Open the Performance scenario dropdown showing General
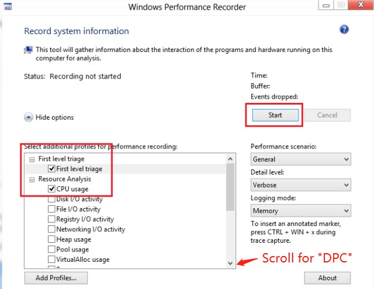374x289 pixels. tap(301, 159)
